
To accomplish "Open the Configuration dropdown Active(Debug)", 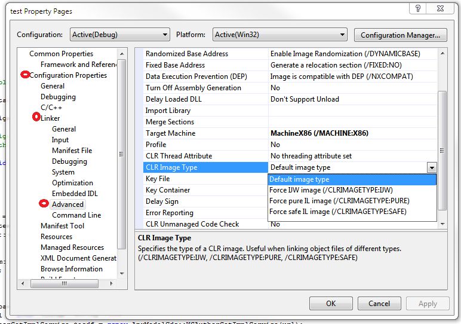I will 119,35.
